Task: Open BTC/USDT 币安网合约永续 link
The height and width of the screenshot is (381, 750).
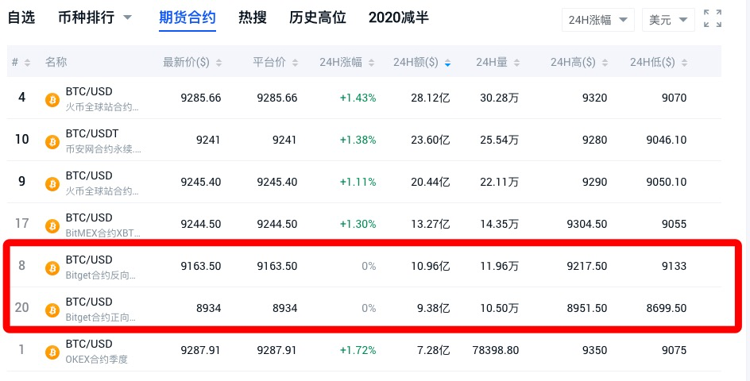Action: click(103, 141)
